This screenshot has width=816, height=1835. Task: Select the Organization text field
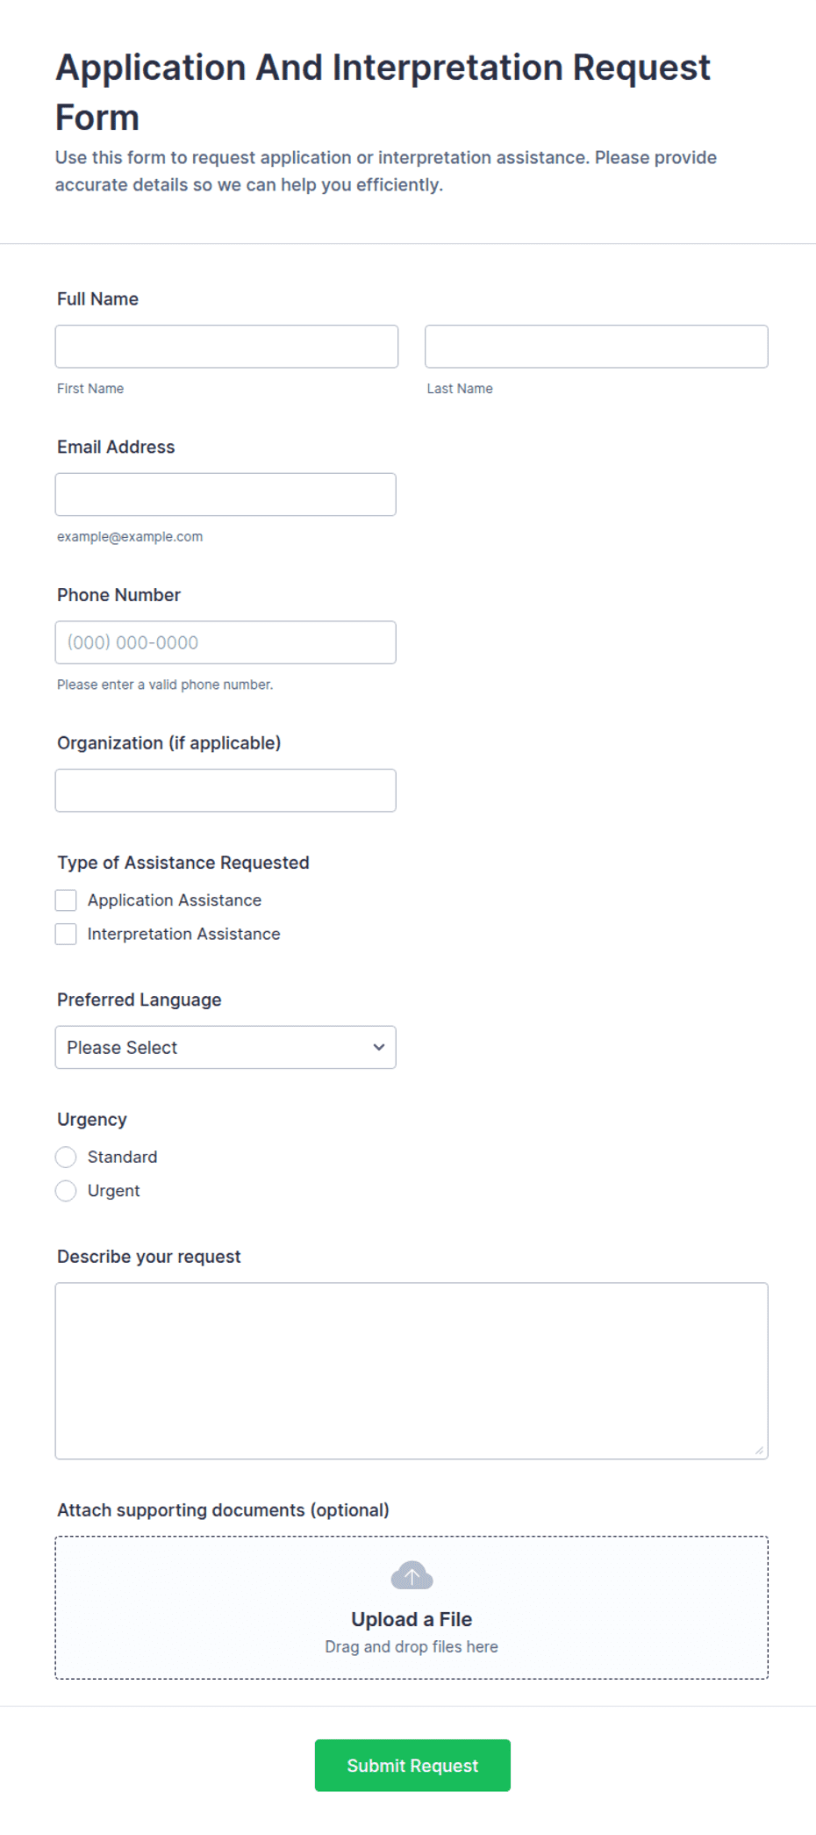(x=225, y=790)
